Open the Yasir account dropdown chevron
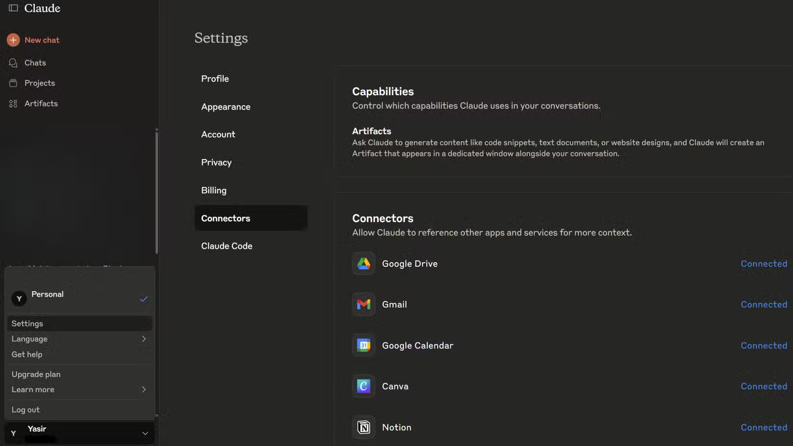The height and width of the screenshot is (446, 793). (x=145, y=433)
